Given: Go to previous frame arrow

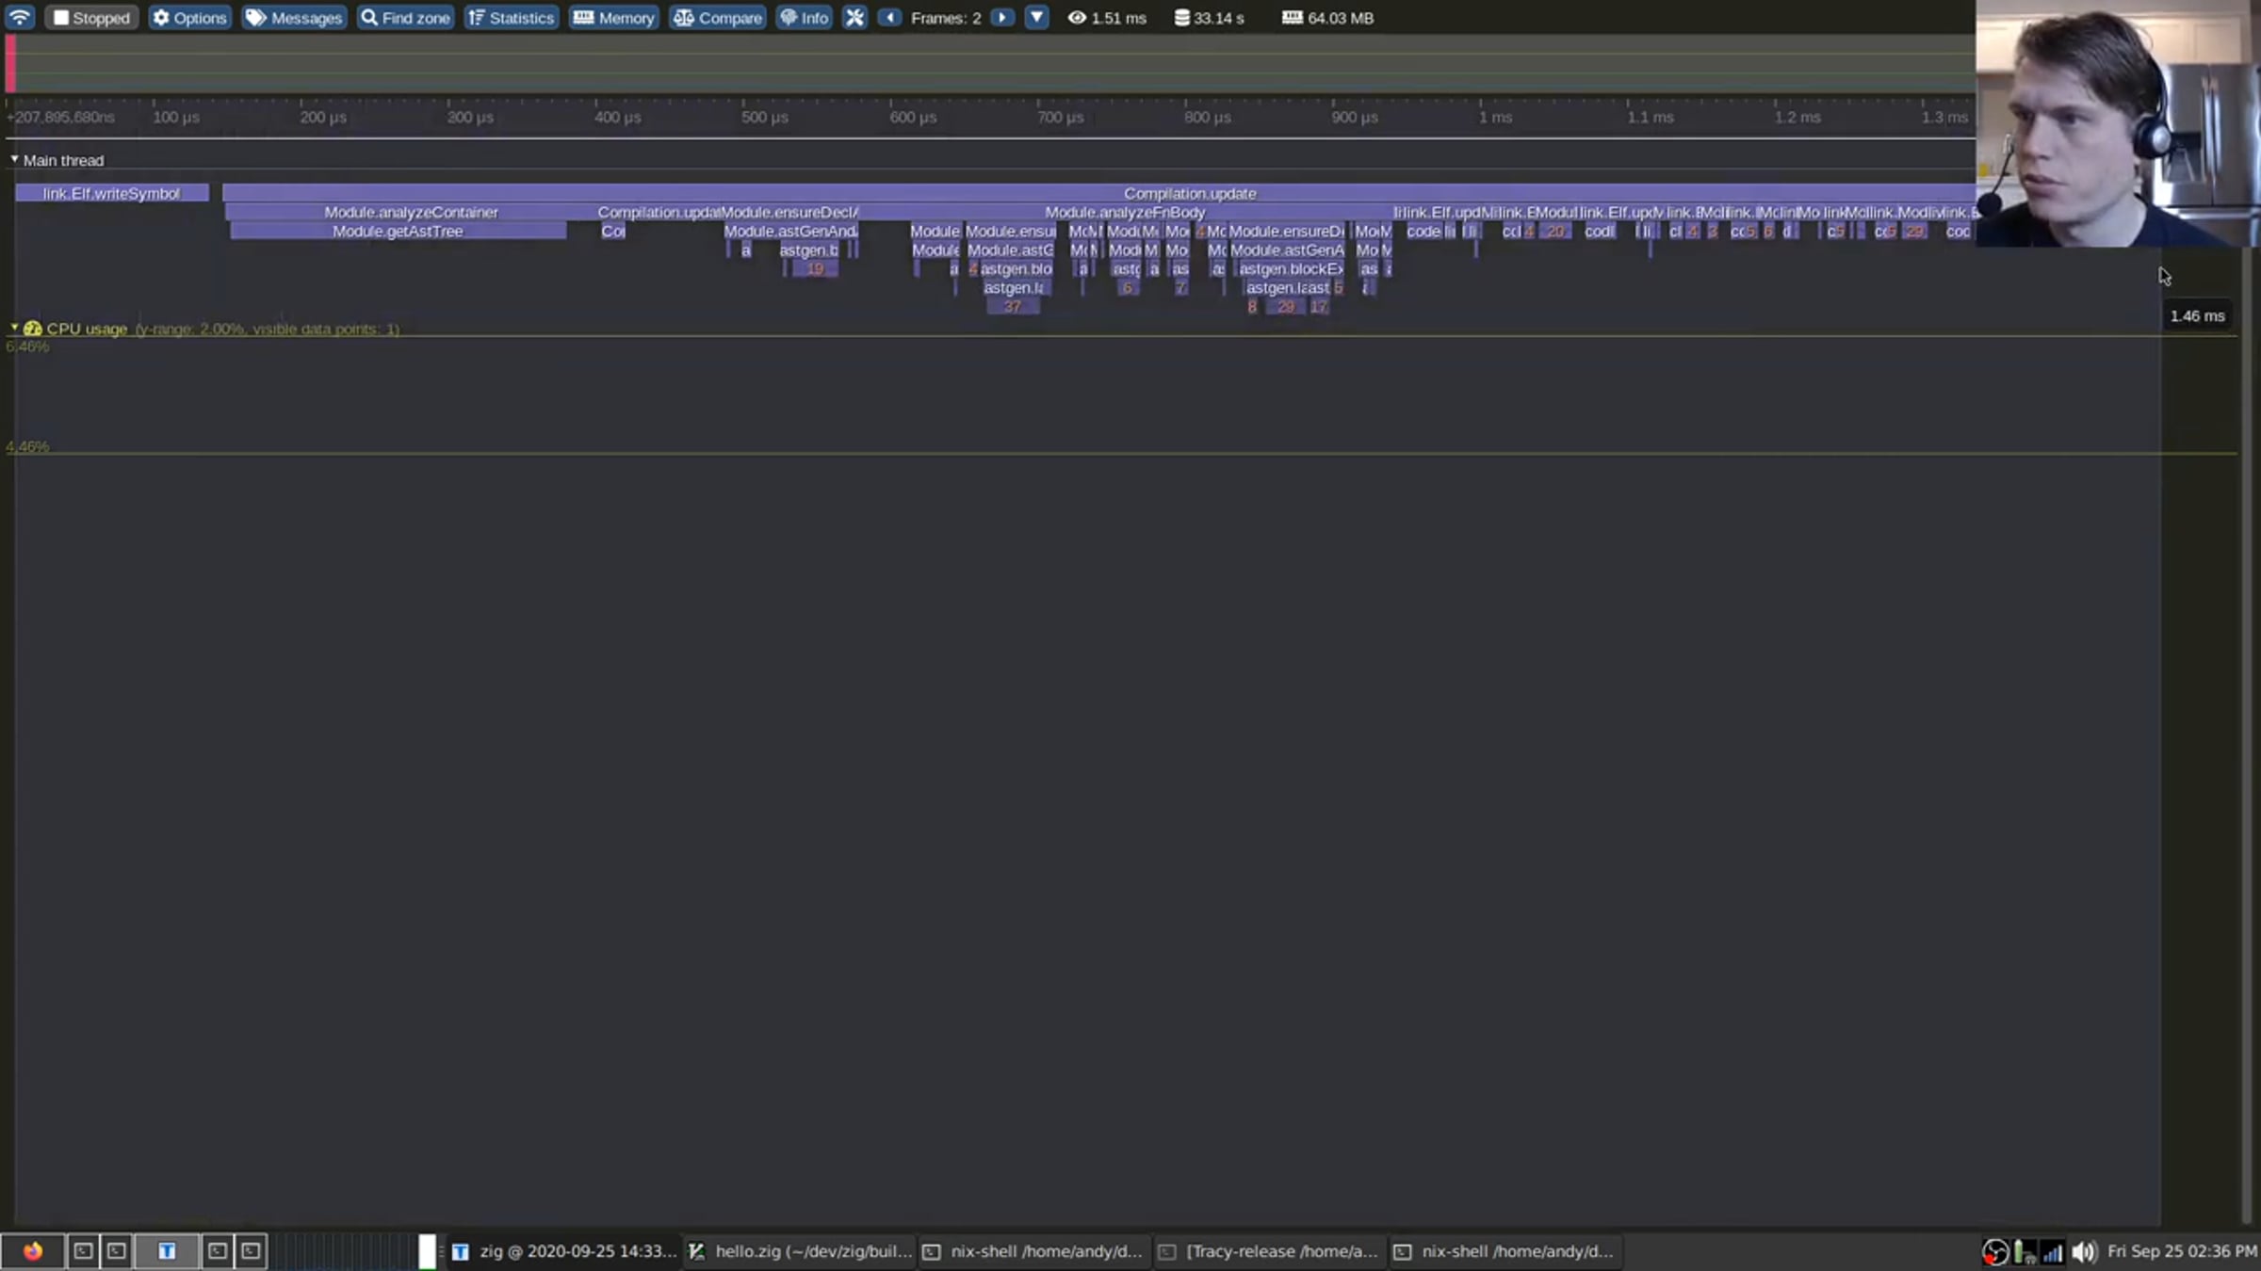Looking at the screenshot, I should click(889, 17).
